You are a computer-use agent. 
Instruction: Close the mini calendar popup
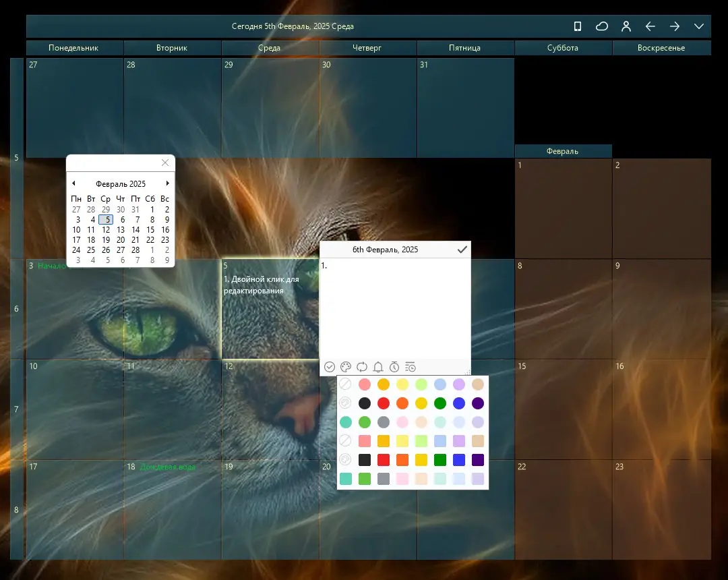[x=165, y=163]
